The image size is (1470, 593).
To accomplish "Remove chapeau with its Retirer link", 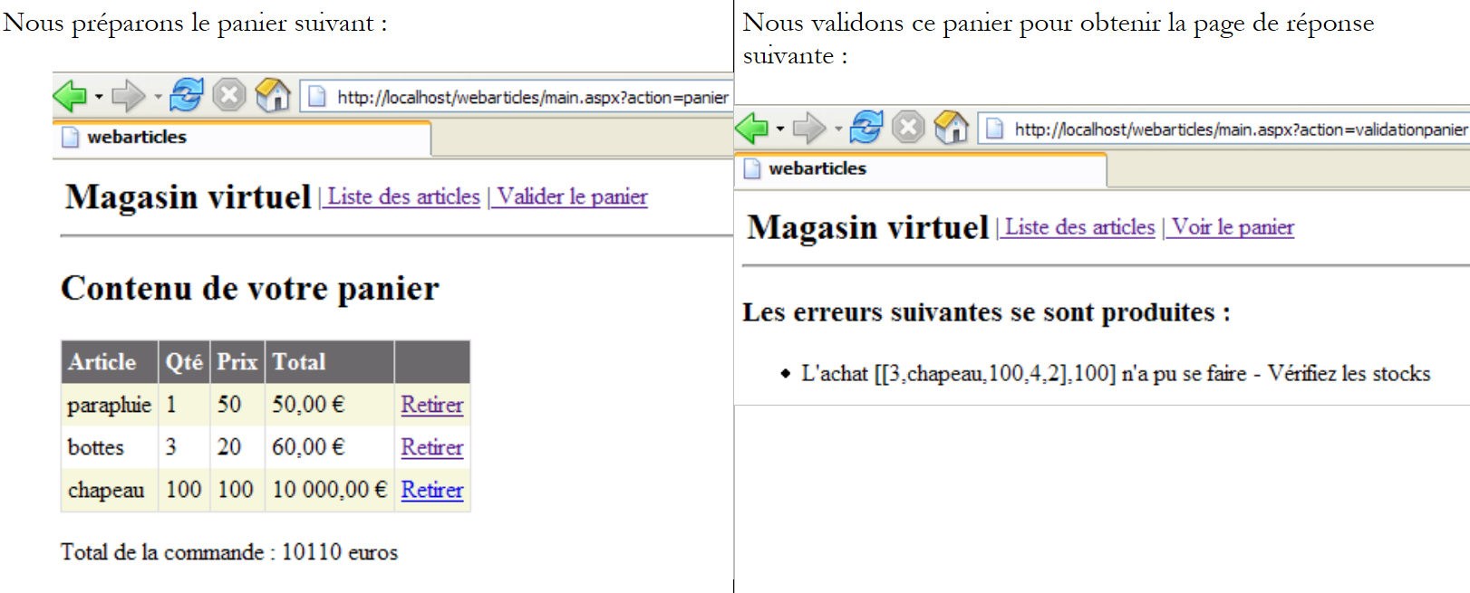I will pyautogui.click(x=431, y=490).
